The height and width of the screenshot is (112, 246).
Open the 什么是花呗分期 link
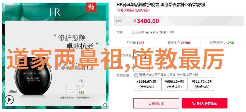[x=187, y=75]
